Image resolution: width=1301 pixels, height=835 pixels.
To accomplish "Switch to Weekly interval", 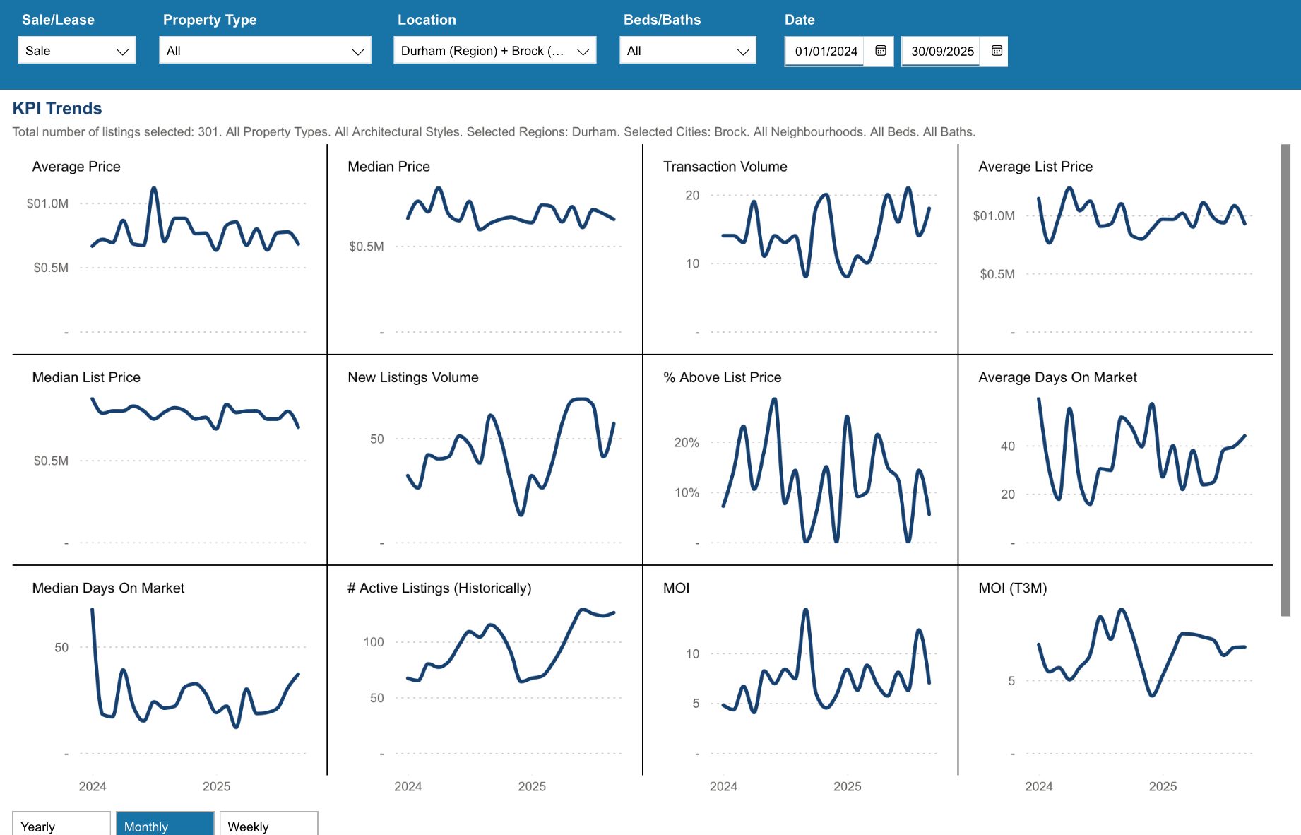I will click(x=268, y=825).
